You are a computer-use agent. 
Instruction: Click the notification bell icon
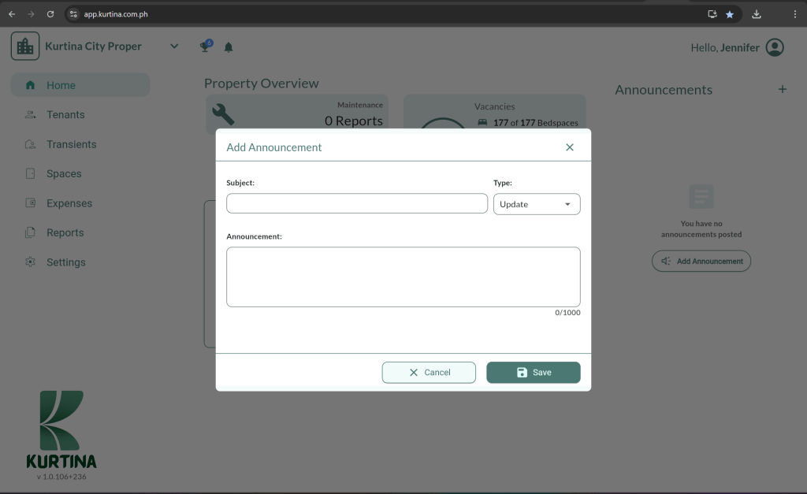coord(229,47)
